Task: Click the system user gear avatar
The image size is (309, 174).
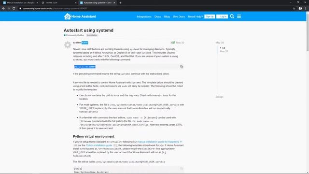Action: [68, 45]
